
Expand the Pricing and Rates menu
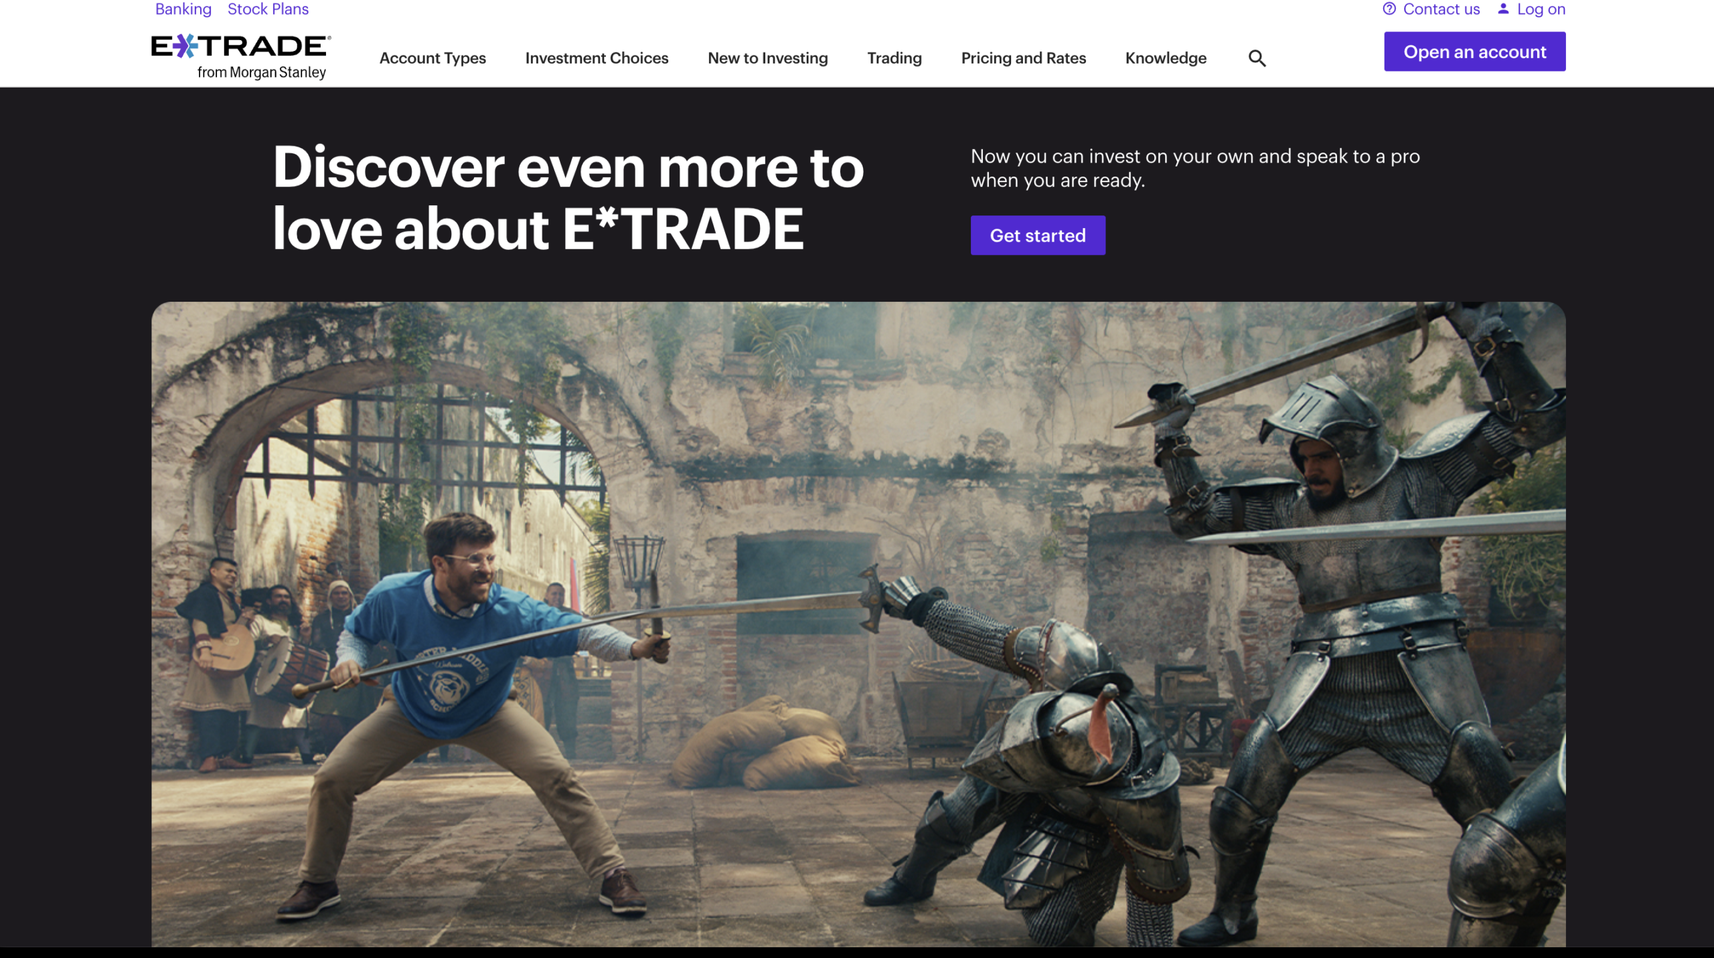[x=1023, y=58]
